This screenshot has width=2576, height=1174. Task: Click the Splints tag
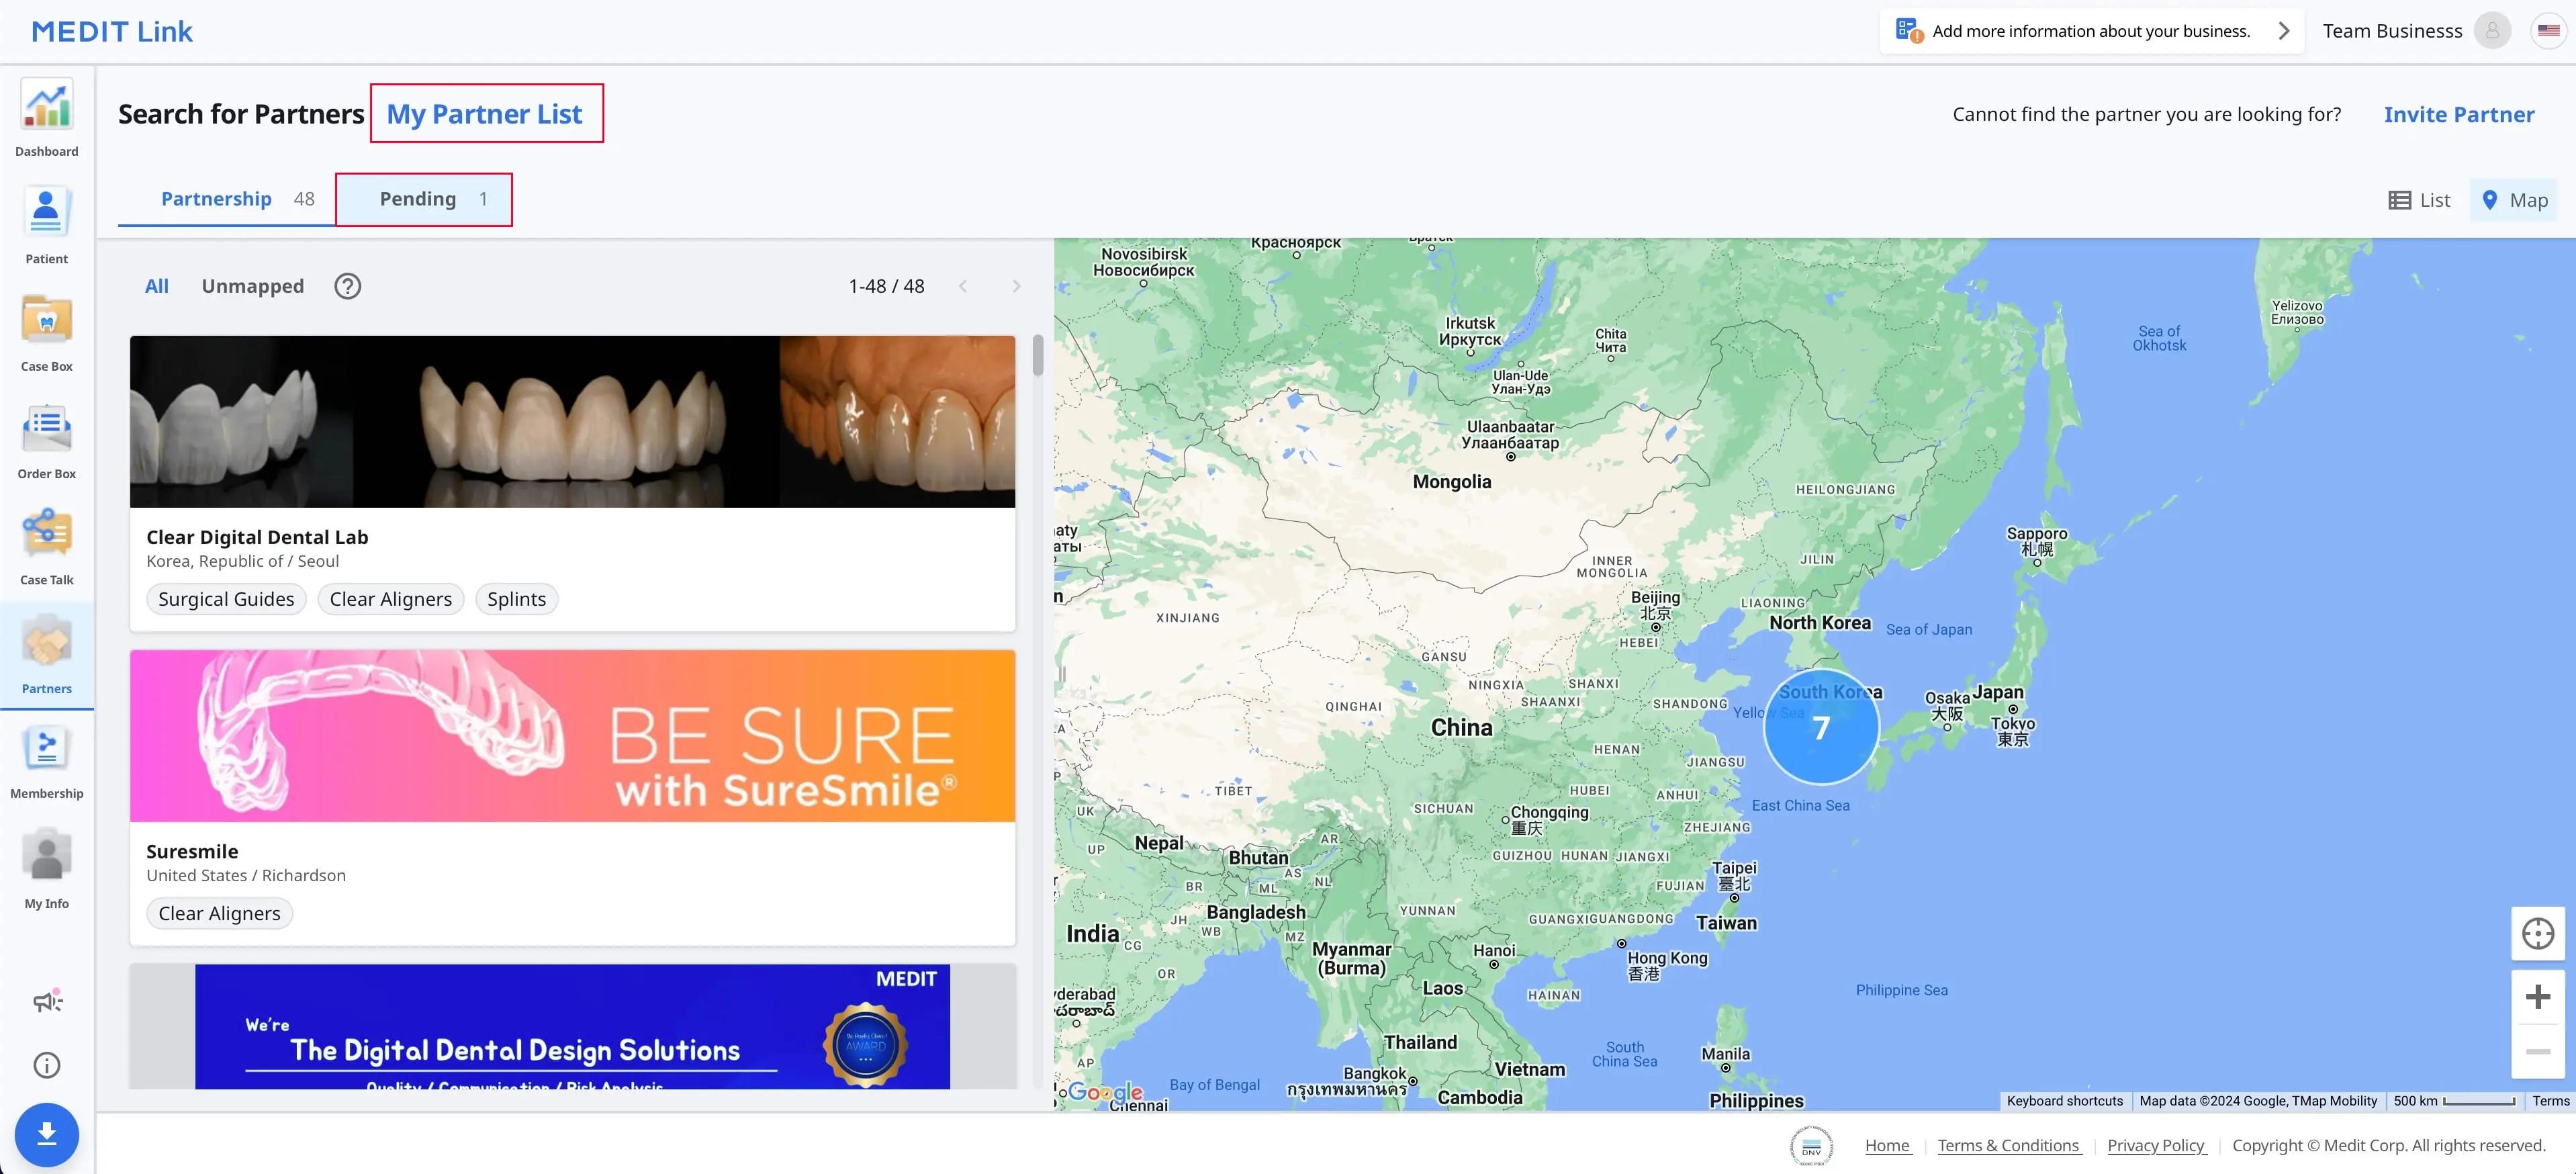pyautogui.click(x=516, y=599)
